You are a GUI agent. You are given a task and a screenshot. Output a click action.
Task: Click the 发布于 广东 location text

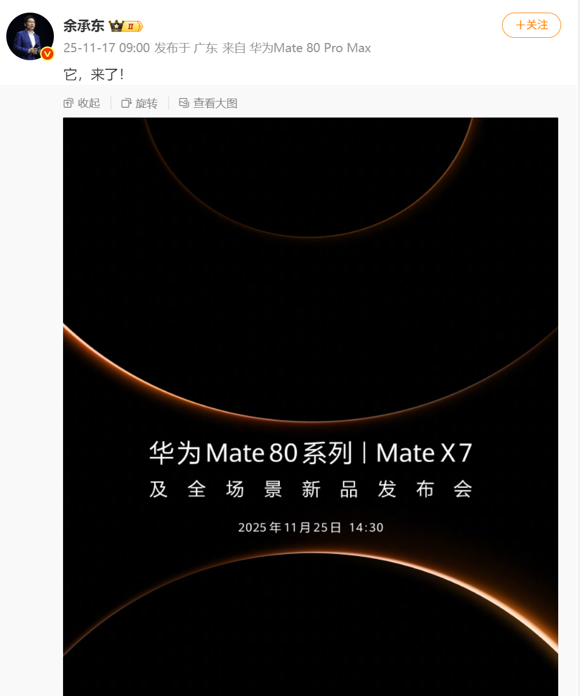click(186, 48)
